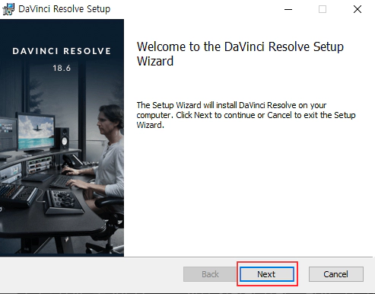This screenshot has height=294, width=375.
Task: Click the Next button to continue
Action: coord(267,274)
